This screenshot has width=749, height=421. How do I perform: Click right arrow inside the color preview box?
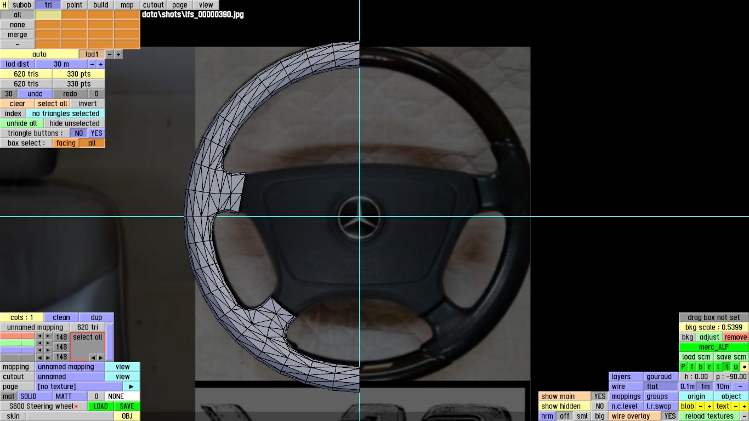[x=100, y=357]
